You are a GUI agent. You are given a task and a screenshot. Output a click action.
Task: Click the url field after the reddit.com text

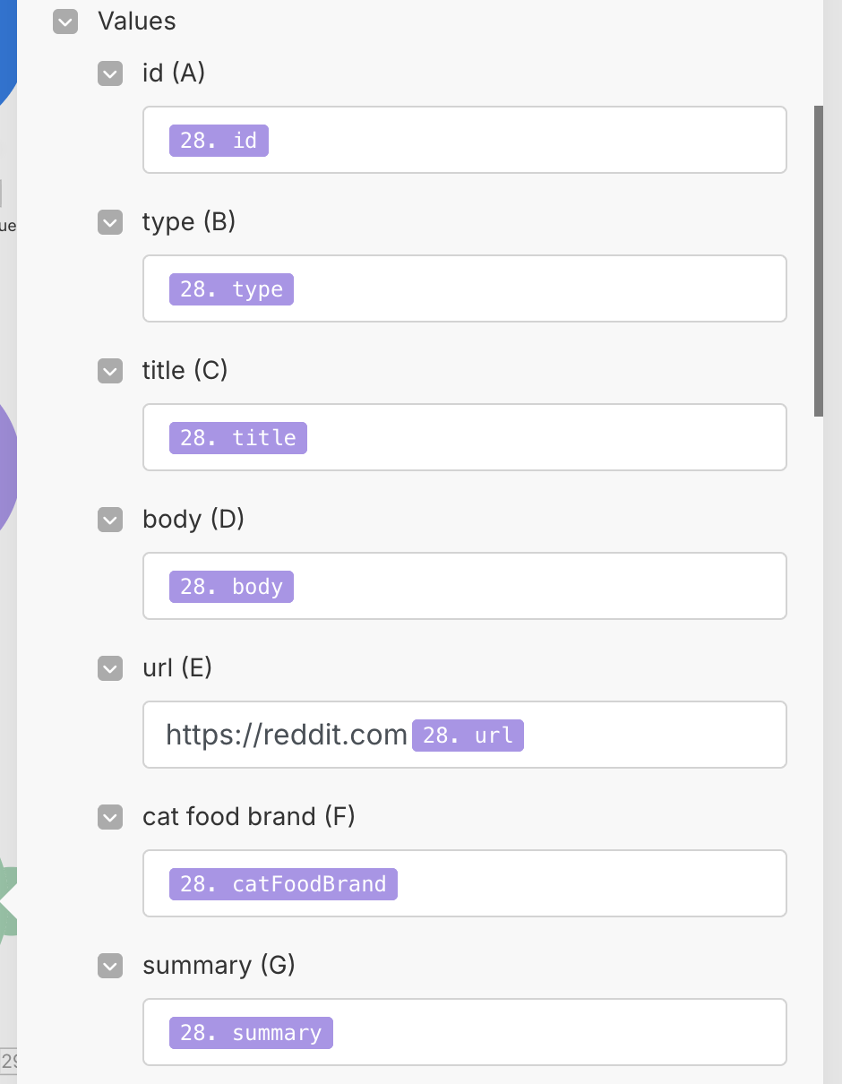(627, 735)
